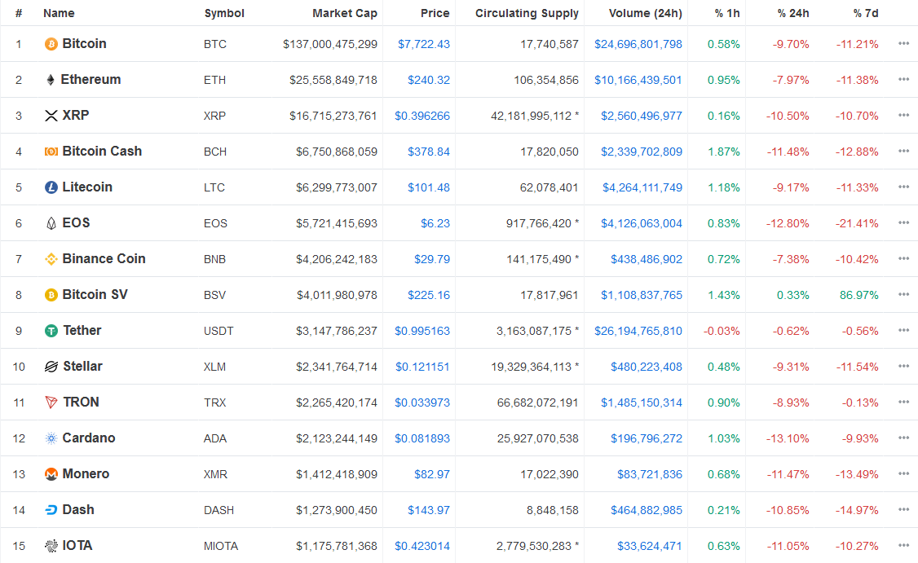Click the % 1h column header
The width and height of the screenshot is (918, 563).
pyautogui.click(x=727, y=13)
